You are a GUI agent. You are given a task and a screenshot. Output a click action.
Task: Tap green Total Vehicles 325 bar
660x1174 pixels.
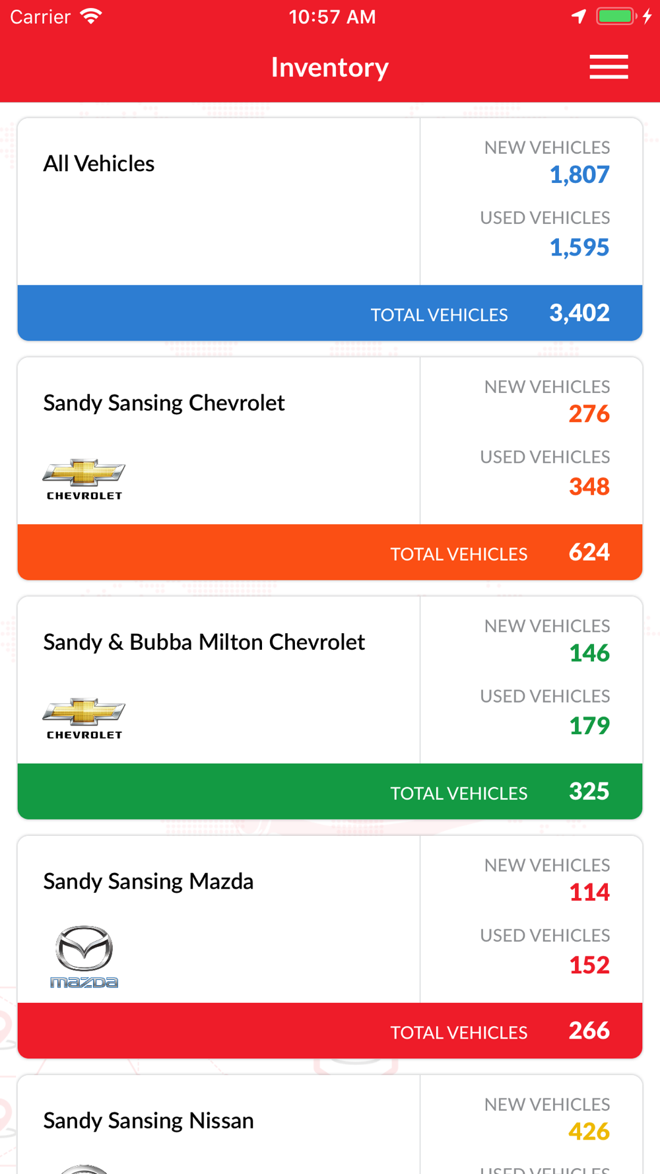tap(330, 791)
